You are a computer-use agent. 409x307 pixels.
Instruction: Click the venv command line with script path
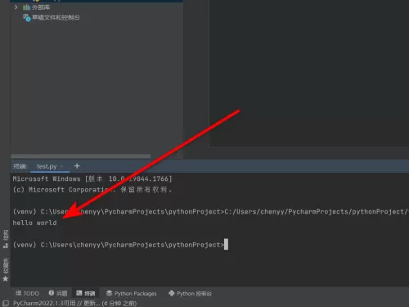[210, 211]
